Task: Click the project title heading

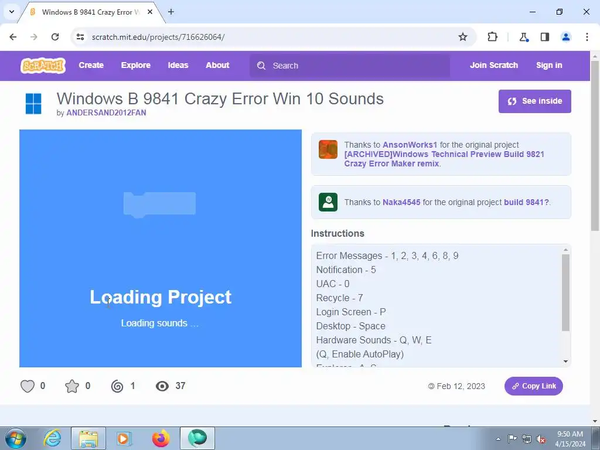Action: [220, 98]
